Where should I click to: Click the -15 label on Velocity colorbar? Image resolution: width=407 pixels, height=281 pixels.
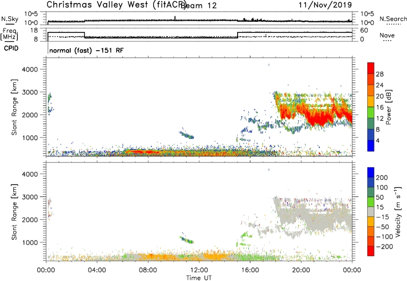click(x=382, y=217)
